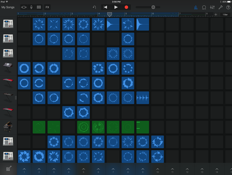Toggle the green piano loop in column five
Image resolution: width=232 pixels, height=175 pixels.
point(83,127)
